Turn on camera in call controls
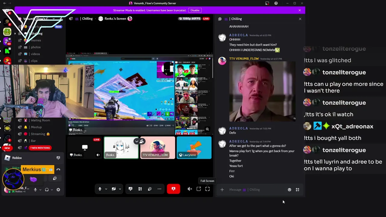Screen dimensions: 386x217 pos(114,189)
